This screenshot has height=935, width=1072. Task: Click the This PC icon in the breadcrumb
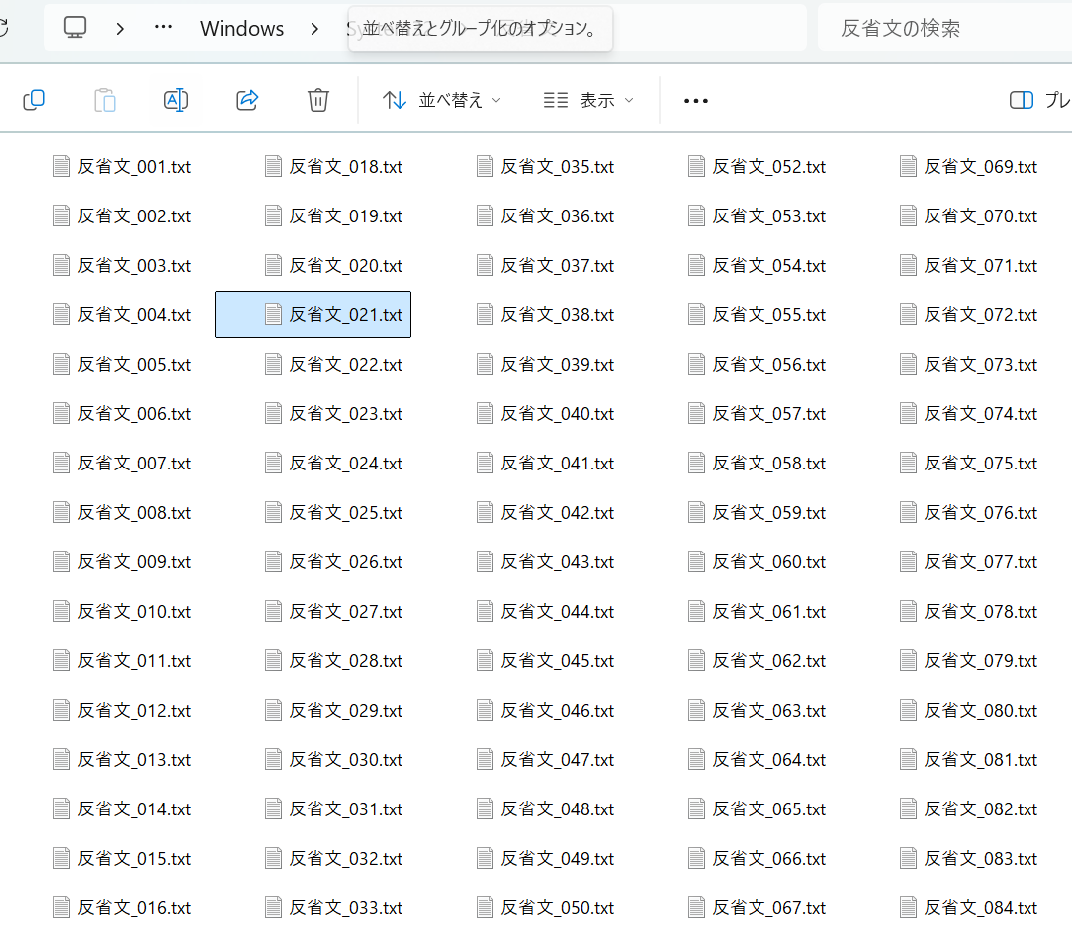coord(75,28)
